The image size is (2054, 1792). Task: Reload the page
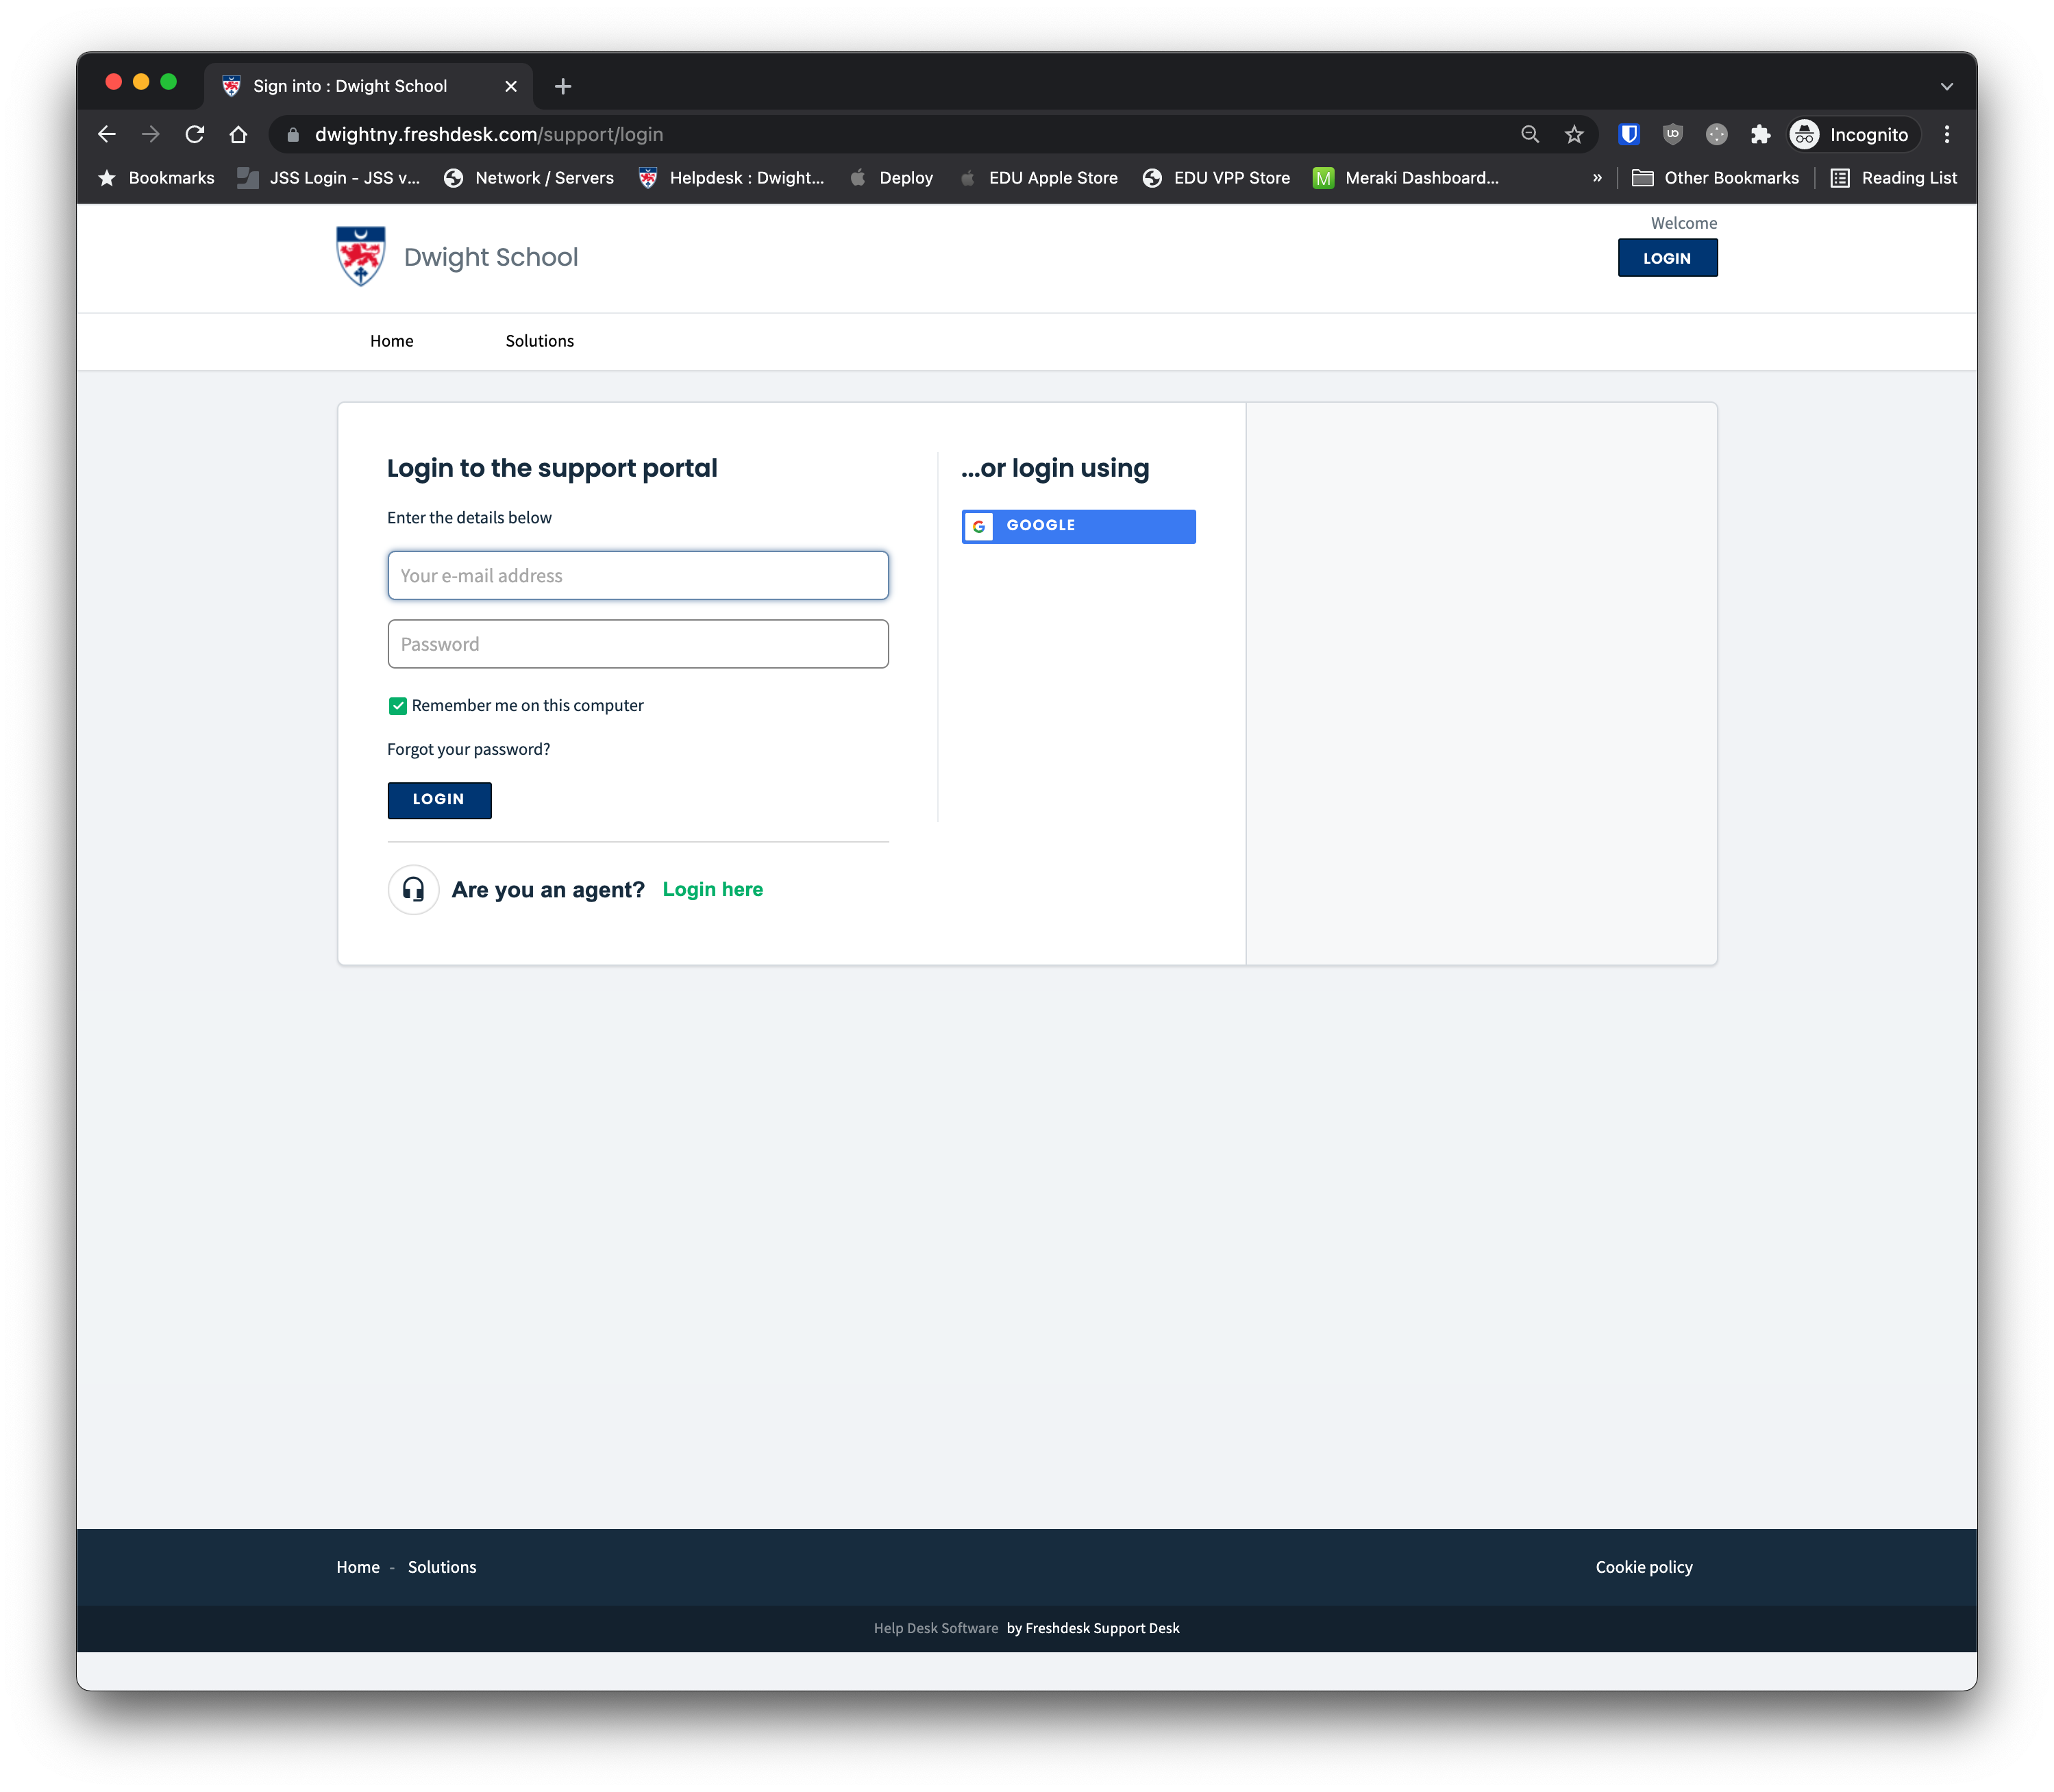click(x=195, y=134)
